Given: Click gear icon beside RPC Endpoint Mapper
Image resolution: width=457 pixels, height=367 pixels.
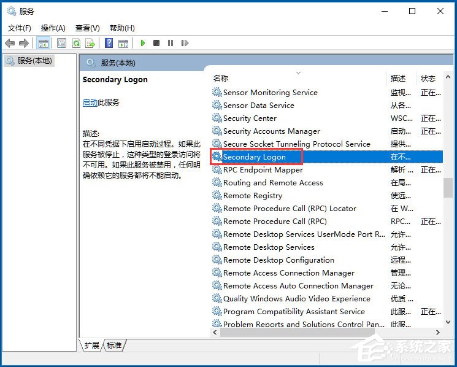Looking at the screenshot, I should tap(217, 169).
